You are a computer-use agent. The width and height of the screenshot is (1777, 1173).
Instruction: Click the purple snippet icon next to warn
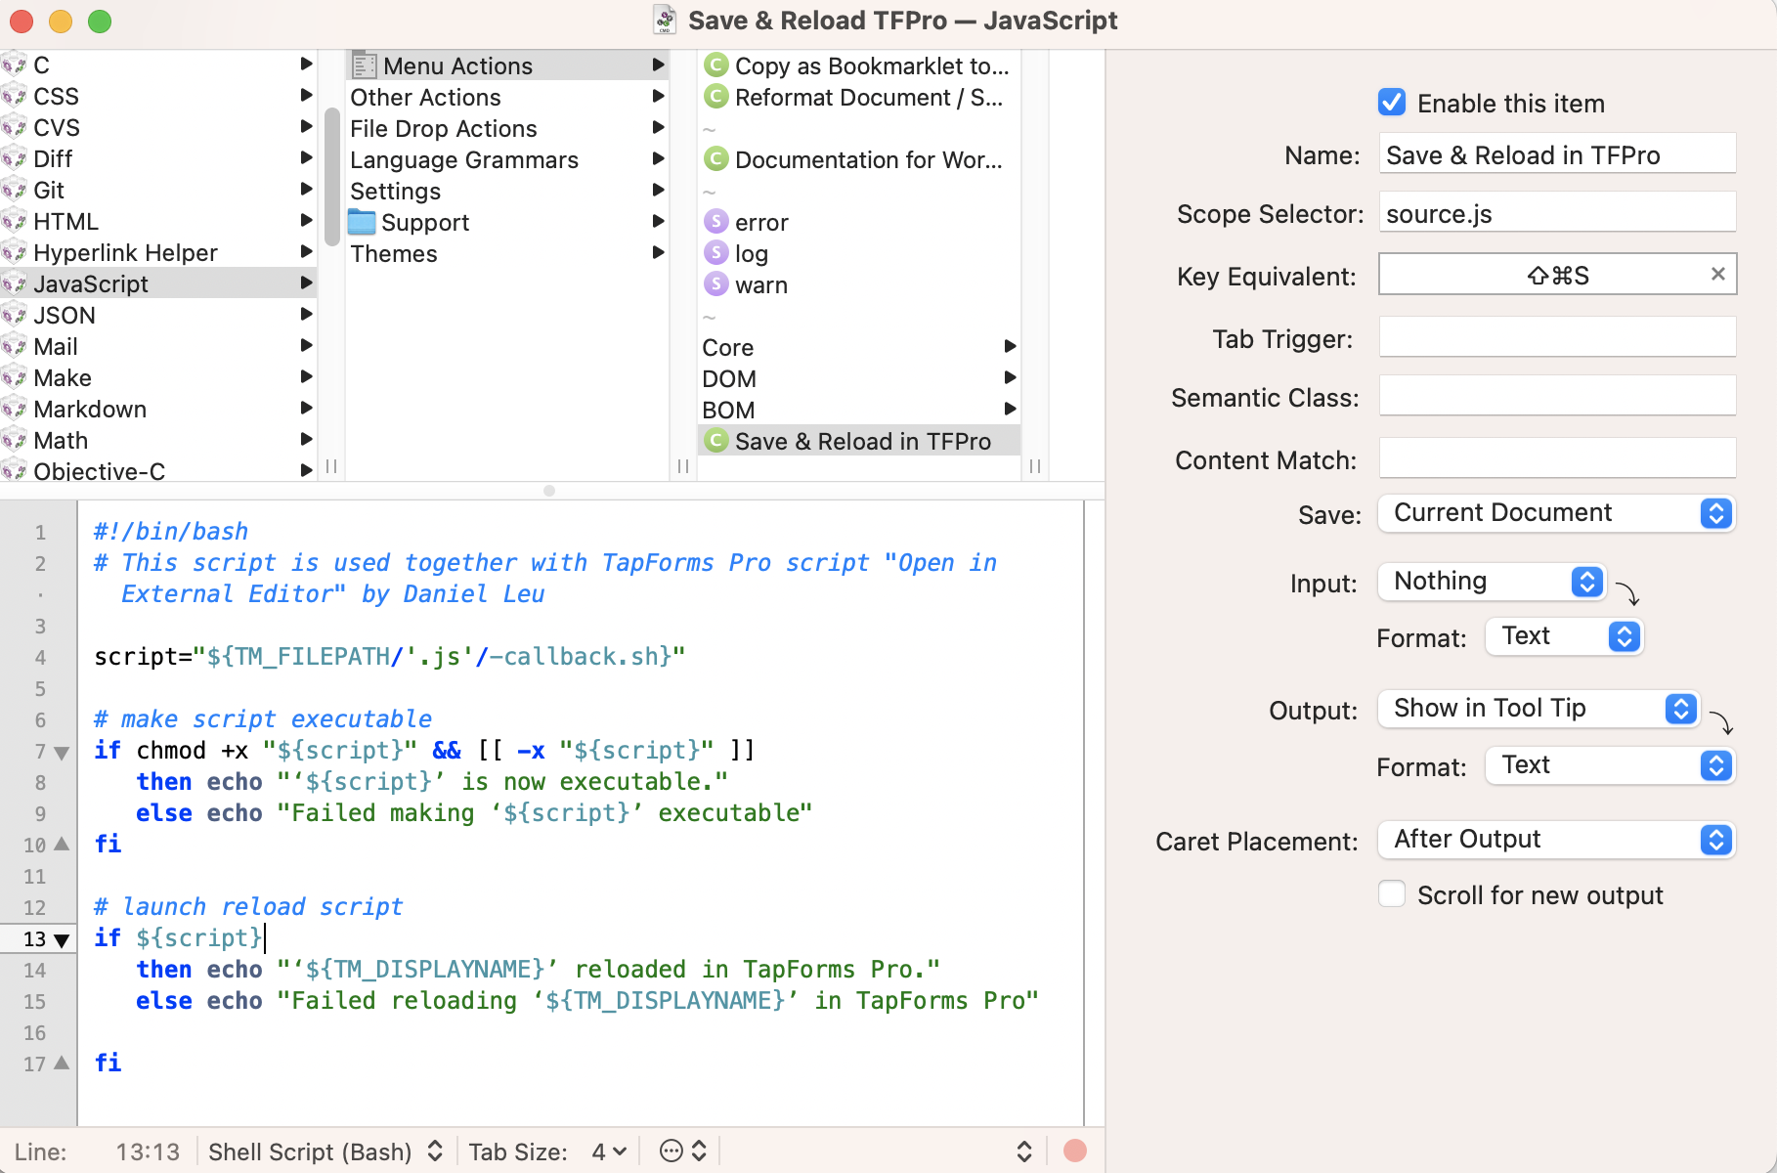click(716, 284)
